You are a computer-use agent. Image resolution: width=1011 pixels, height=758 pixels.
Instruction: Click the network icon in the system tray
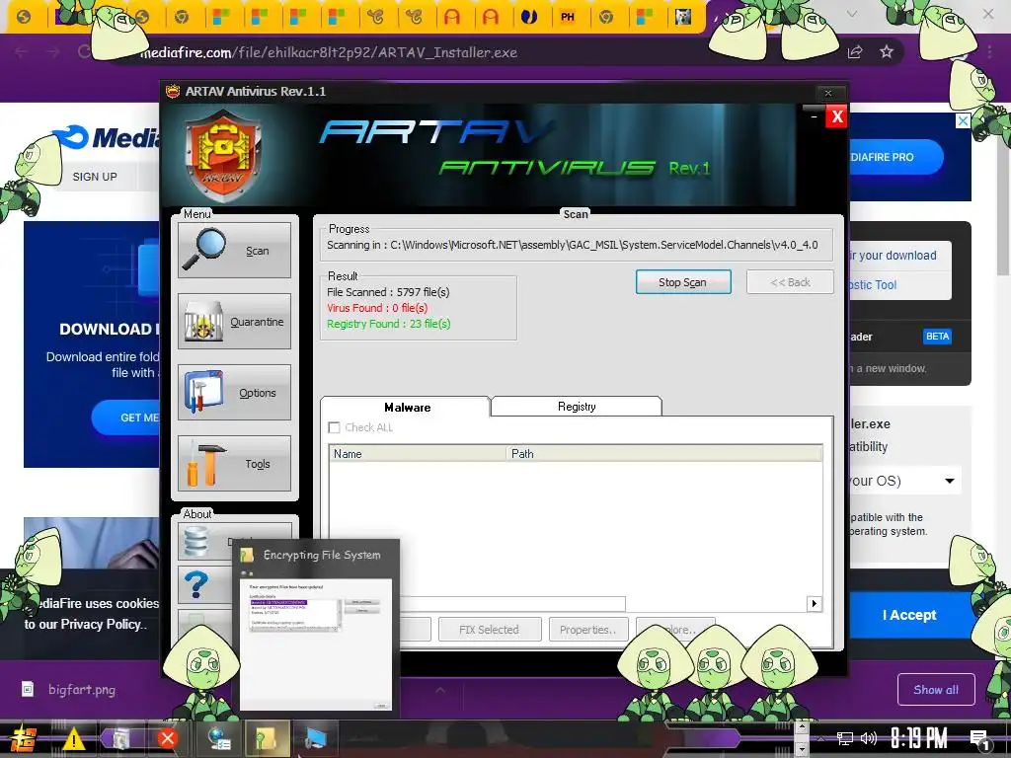point(844,738)
